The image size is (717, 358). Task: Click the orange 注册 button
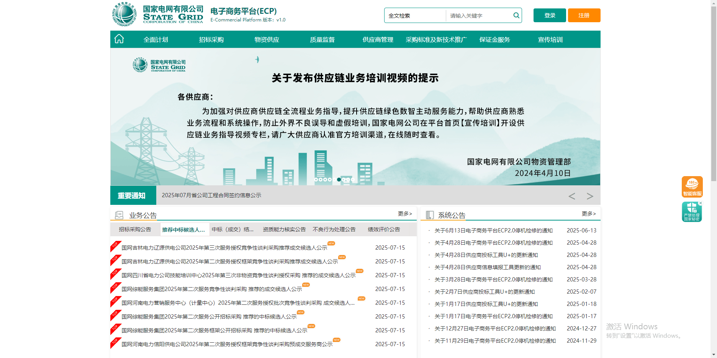point(584,15)
